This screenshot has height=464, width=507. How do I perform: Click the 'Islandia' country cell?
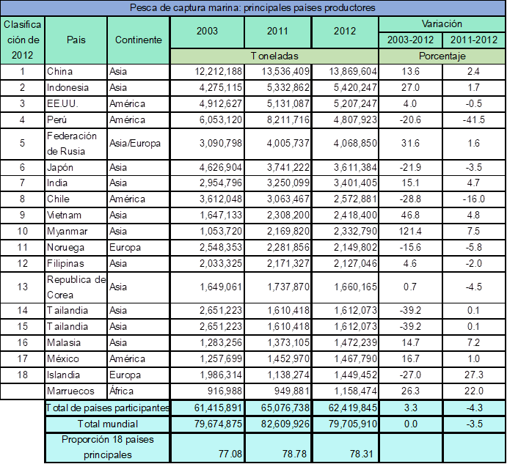(x=76, y=375)
